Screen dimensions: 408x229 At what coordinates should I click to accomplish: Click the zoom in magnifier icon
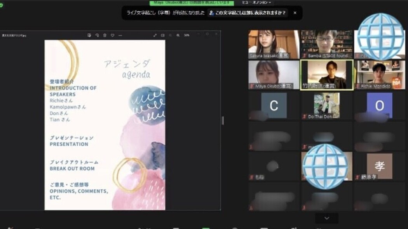(178, 35)
